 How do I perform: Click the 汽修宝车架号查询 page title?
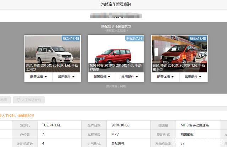(x=113, y=4)
